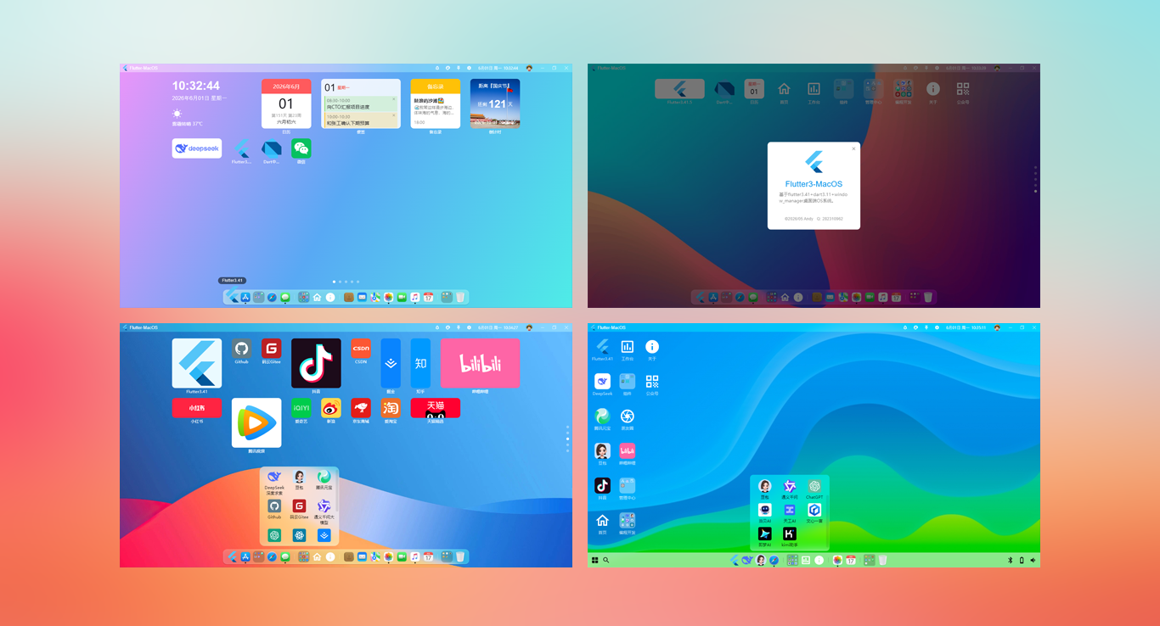Expand the 组件 folder in the green-taskbar window

click(628, 381)
